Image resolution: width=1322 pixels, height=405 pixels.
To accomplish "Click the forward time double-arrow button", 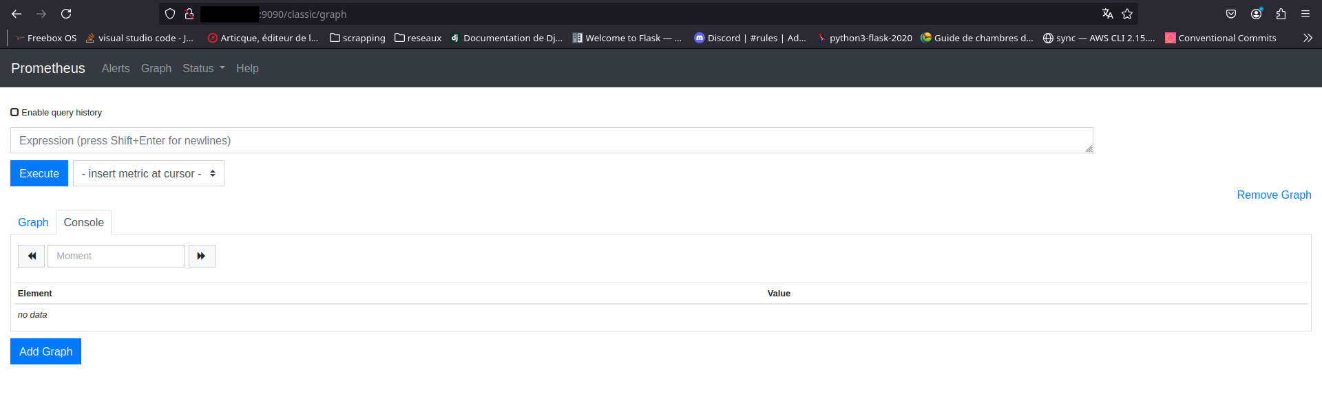I will [x=202, y=256].
